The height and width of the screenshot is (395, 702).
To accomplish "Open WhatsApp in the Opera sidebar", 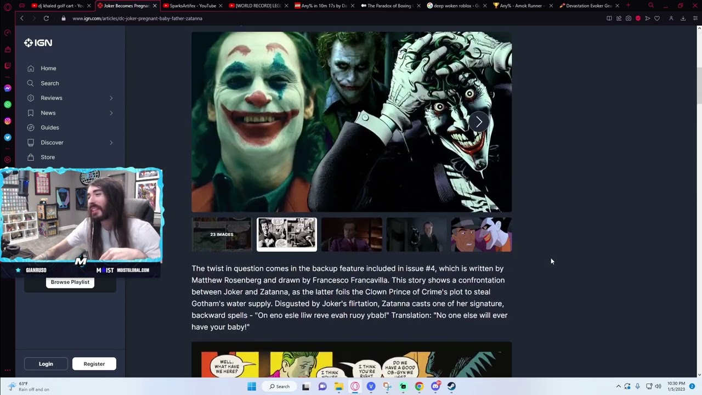I will point(8,104).
